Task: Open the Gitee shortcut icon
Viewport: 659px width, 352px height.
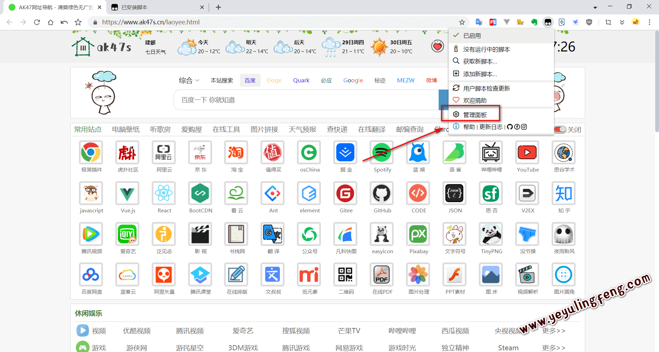Action: point(345,193)
